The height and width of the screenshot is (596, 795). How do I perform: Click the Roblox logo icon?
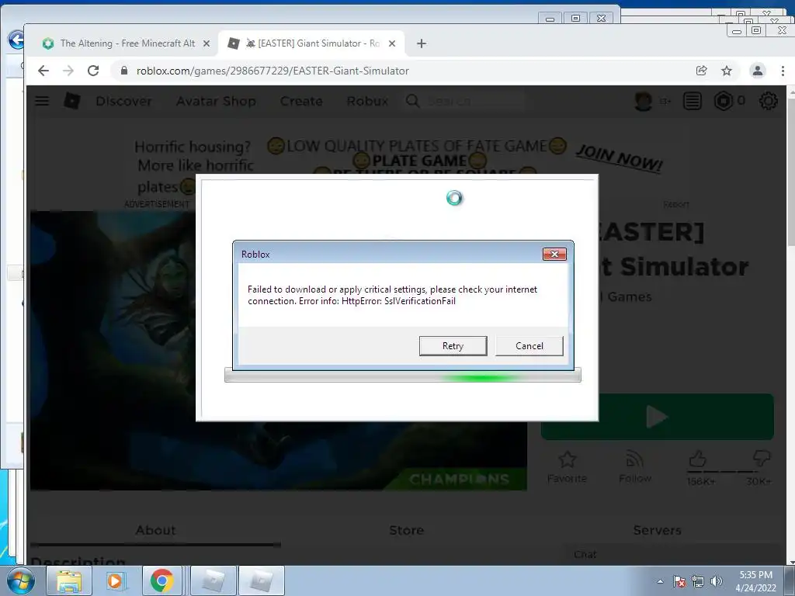coord(72,101)
